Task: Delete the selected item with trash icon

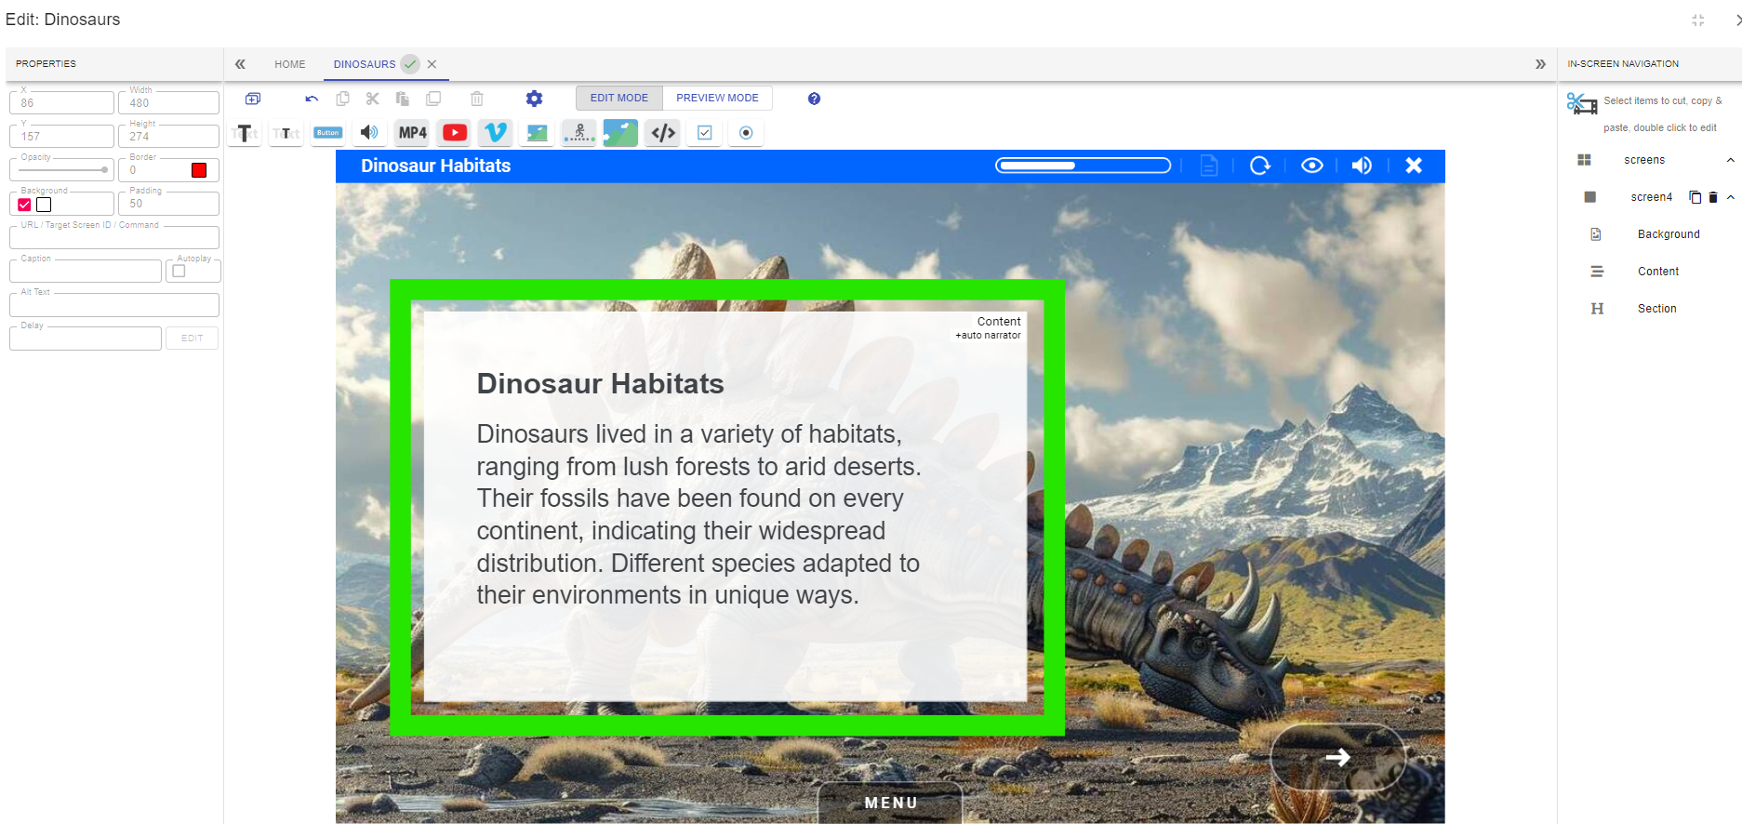Action: (x=477, y=99)
